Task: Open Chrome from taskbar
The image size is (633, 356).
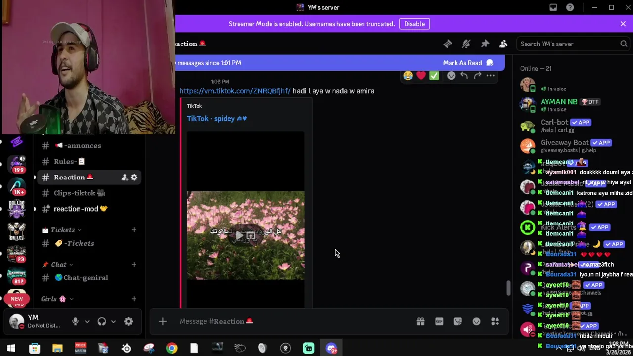Action: (172, 348)
